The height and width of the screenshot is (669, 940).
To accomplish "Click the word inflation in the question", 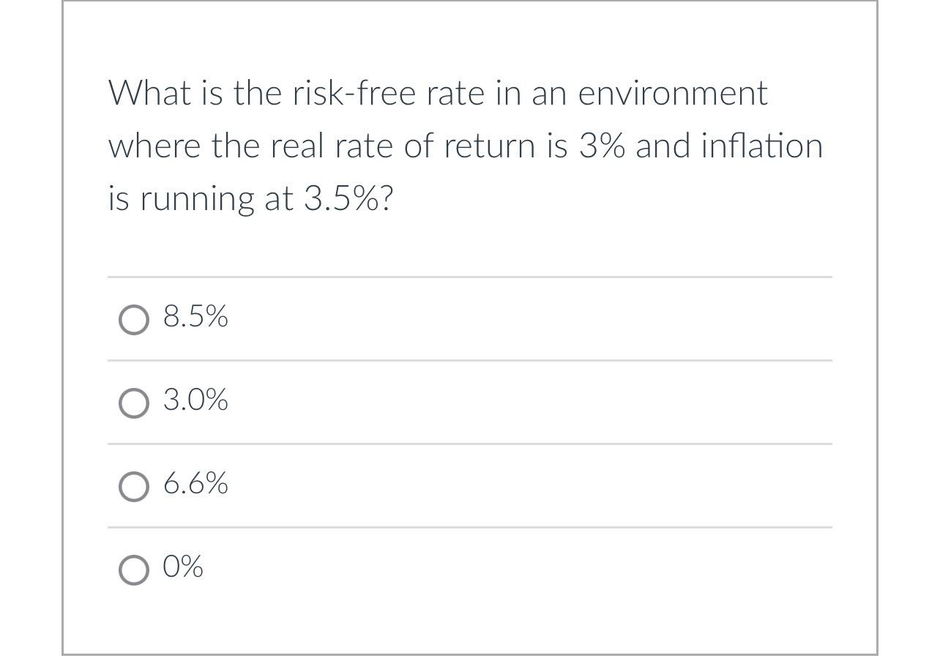I will click(x=762, y=145).
